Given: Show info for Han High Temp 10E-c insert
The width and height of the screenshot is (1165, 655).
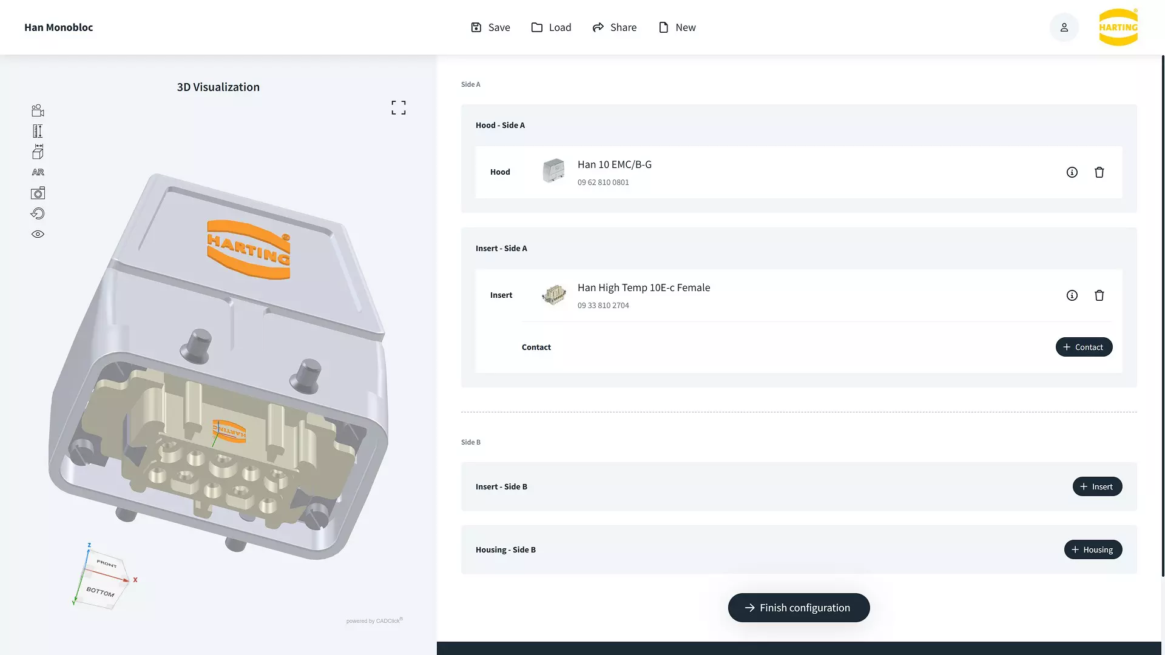Looking at the screenshot, I should pyautogui.click(x=1072, y=295).
